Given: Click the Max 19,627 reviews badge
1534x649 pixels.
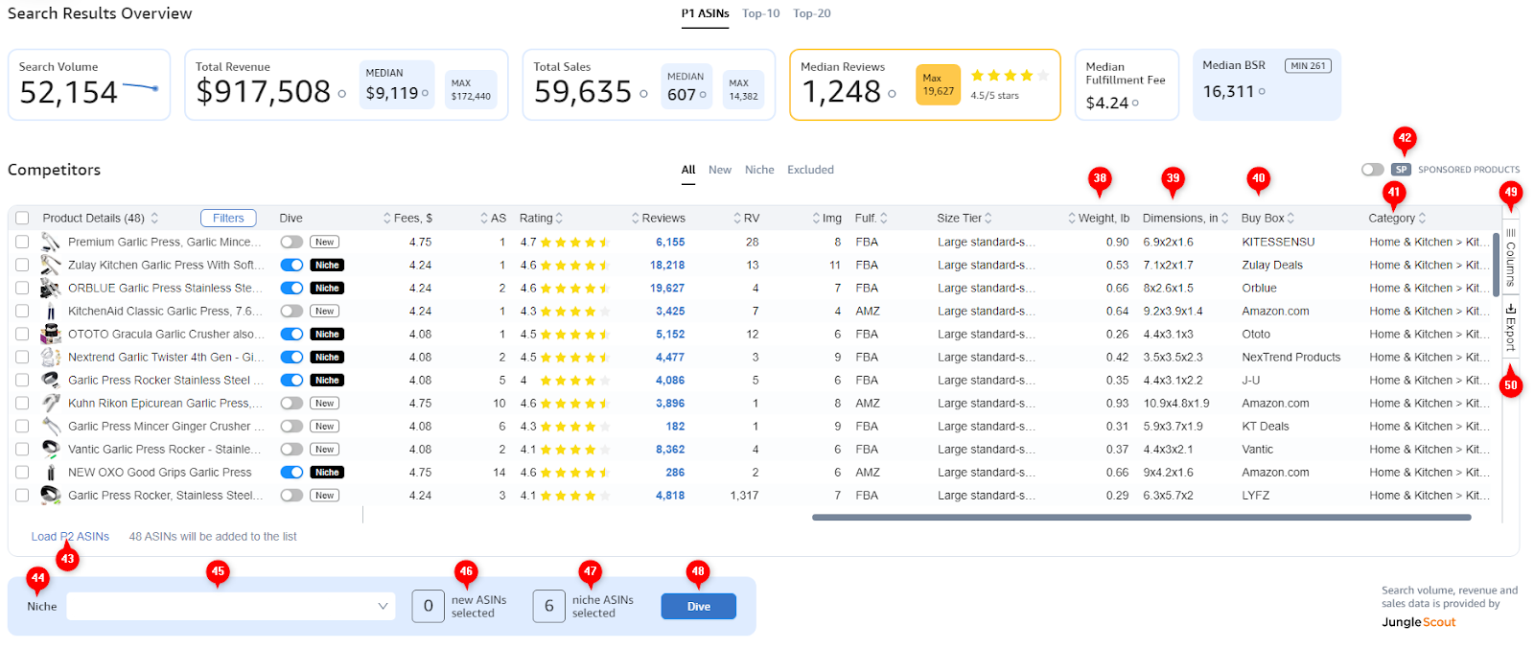Looking at the screenshot, I should coord(938,84).
